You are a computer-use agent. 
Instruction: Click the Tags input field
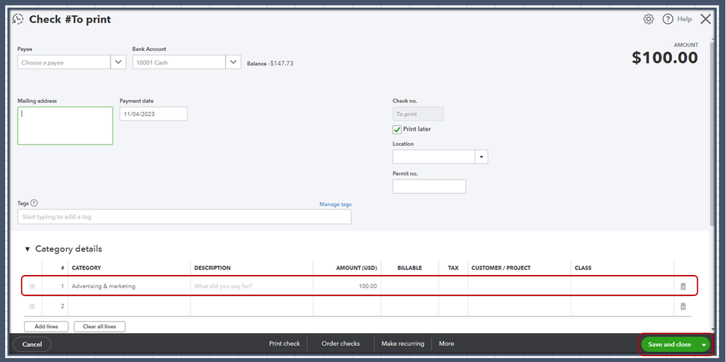(x=185, y=216)
